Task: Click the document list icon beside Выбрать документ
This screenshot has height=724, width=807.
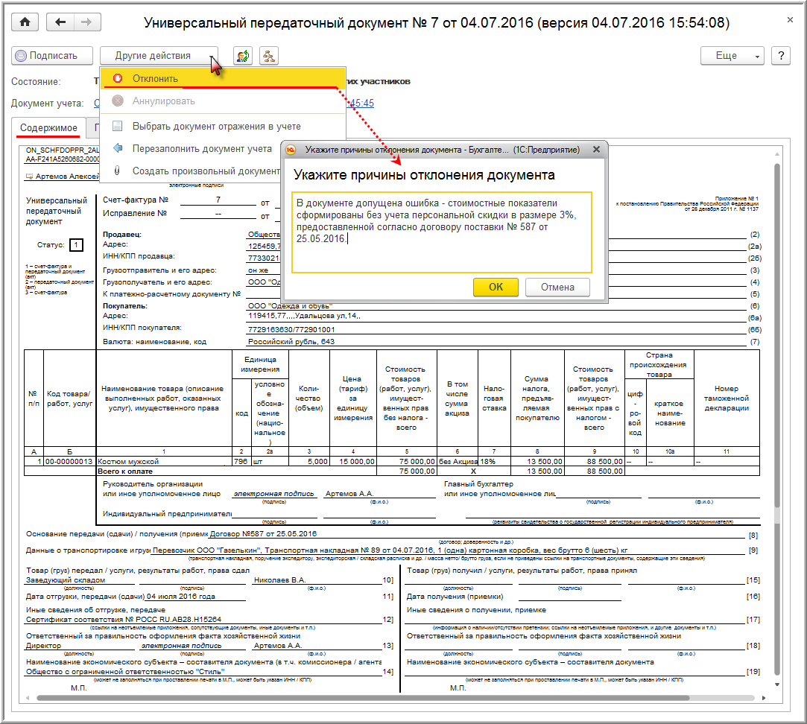Action: click(118, 126)
